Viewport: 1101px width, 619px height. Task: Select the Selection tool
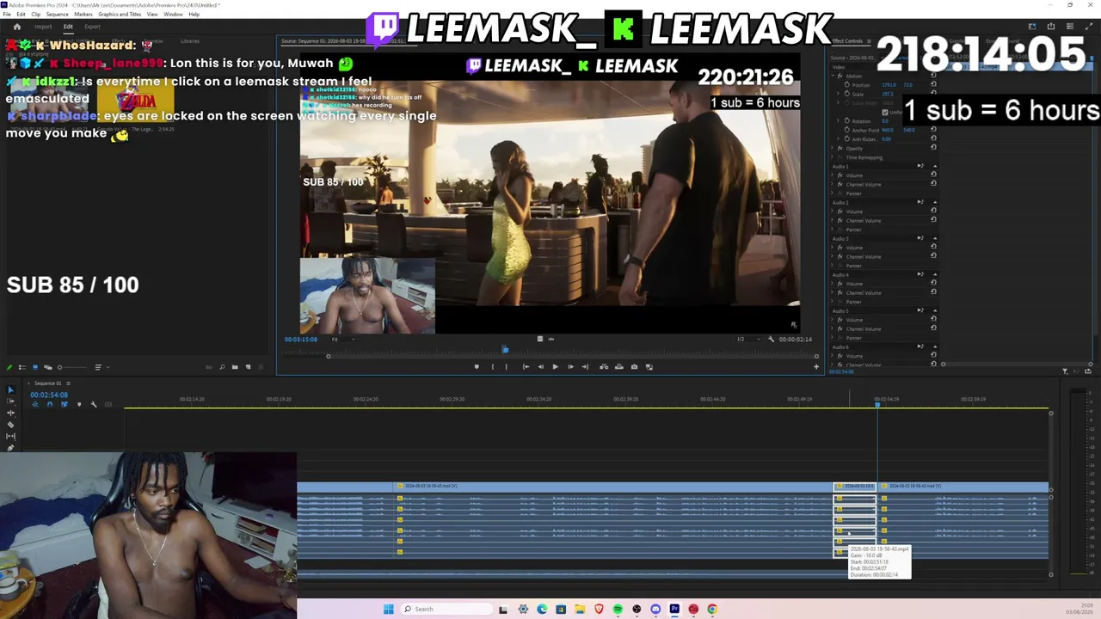(10, 390)
